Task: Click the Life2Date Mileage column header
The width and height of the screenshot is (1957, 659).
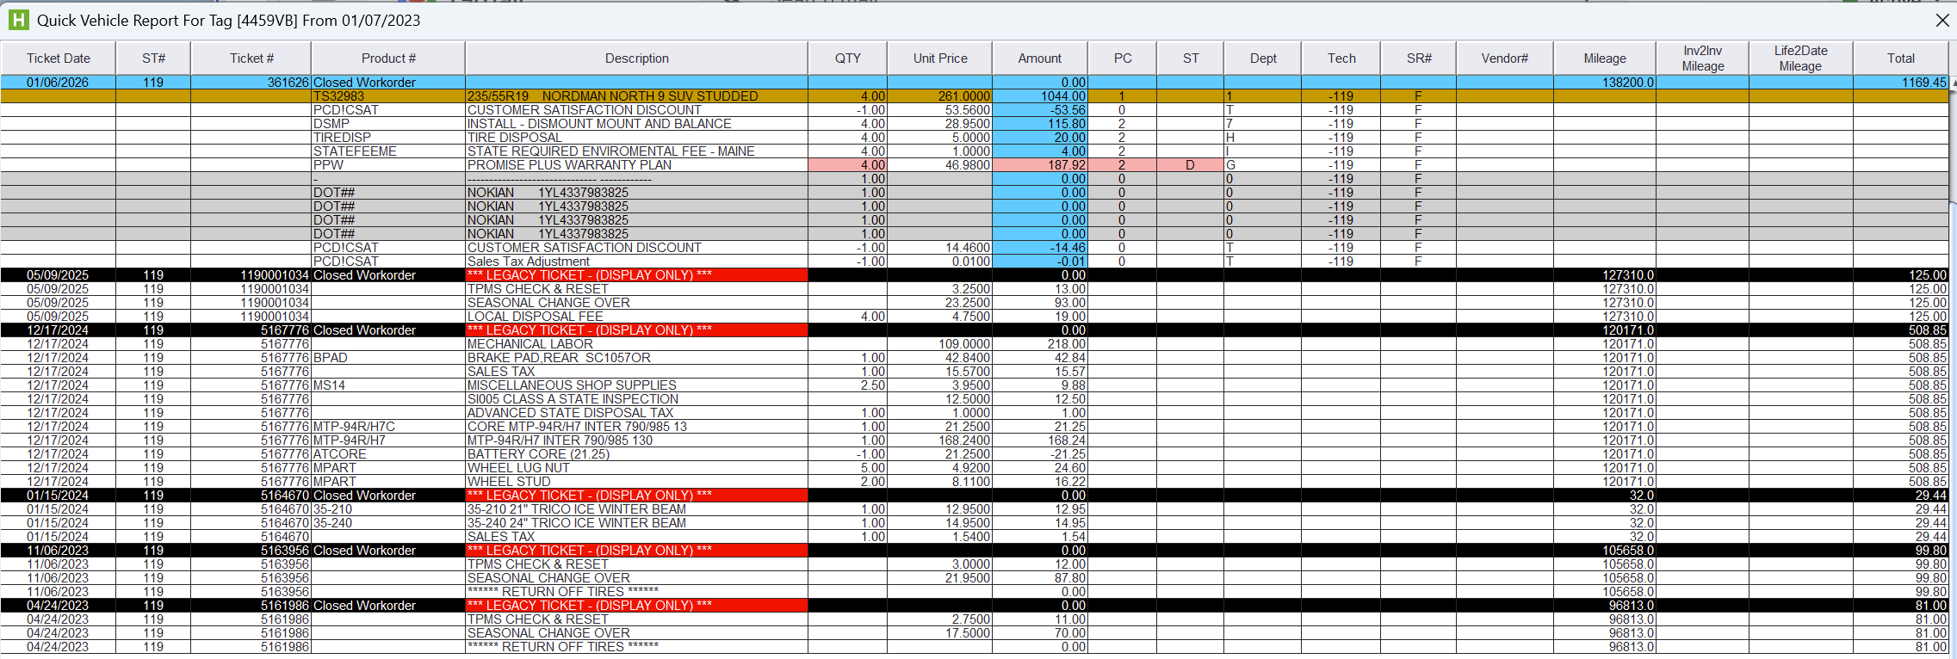Action: (1800, 59)
